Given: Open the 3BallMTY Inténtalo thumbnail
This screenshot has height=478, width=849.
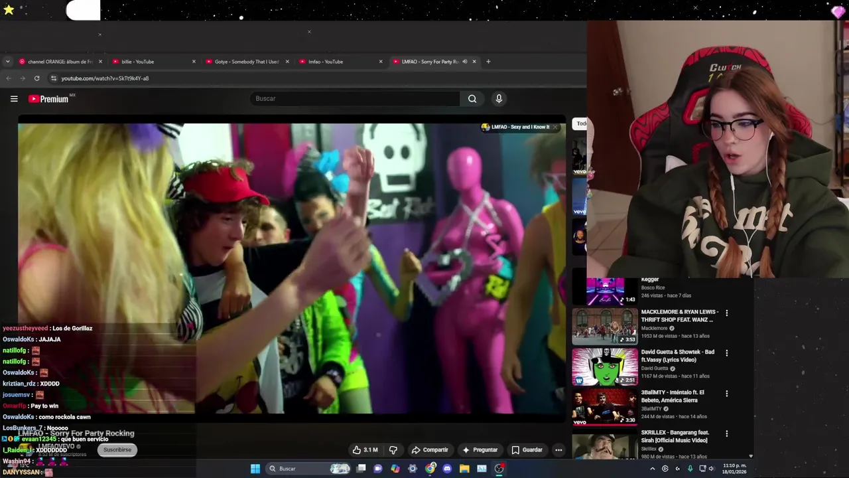Looking at the screenshot, I should pyautogui.click(x=605, y=407).
